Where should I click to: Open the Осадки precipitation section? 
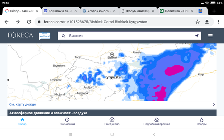202,122
